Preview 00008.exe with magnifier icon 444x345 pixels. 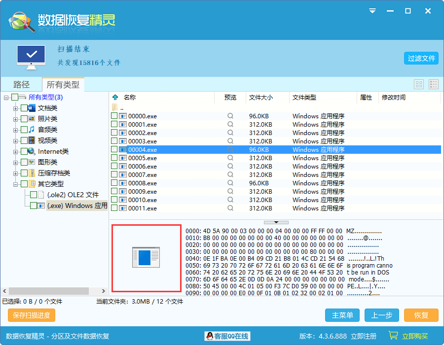(x=230, y=183)
